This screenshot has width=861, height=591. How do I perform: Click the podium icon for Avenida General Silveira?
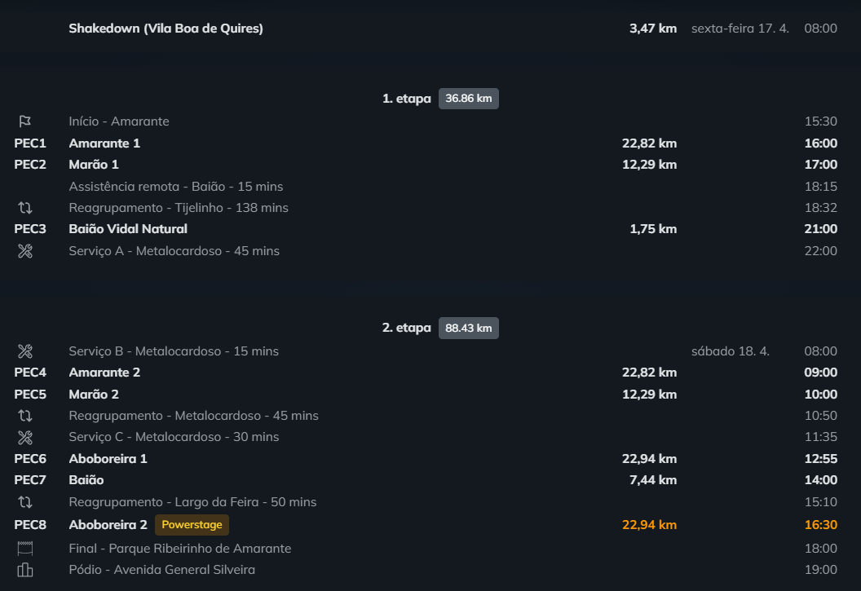pos(24,570)
